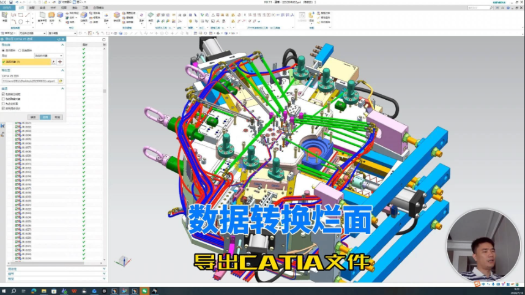Screen dimensions: 525x295
Task: Open the Menu dropdown on the selection bar
Action: coord(9,33)
